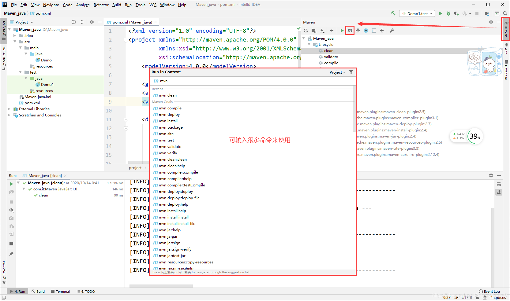
Task: Open the Favorites side tool window
Action: tap(4, 272)
